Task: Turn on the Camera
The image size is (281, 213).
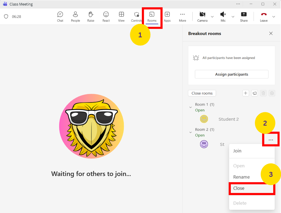Action: pyautogui.click(x=202, y=16)
